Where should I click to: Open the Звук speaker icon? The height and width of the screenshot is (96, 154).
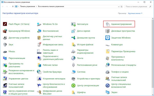point(5,45)
